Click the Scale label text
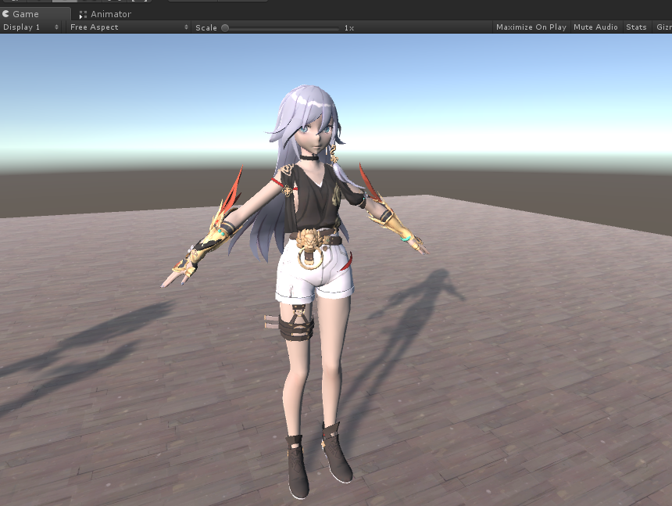672x506 pixels. click(206, 27)
